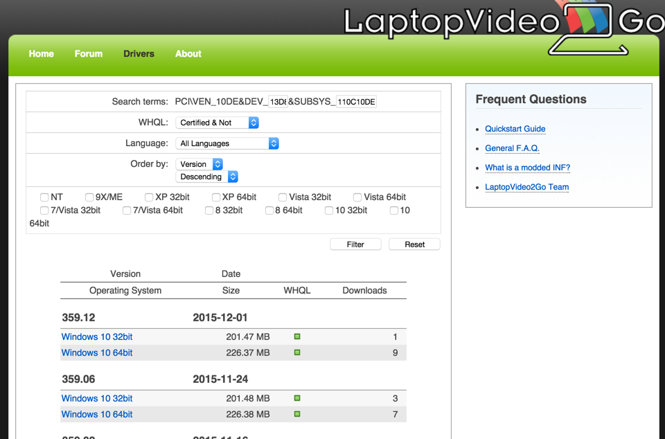Open the WHQL Certified & Not dropdown
Viewport: 665px width, 439px height.
217,123
